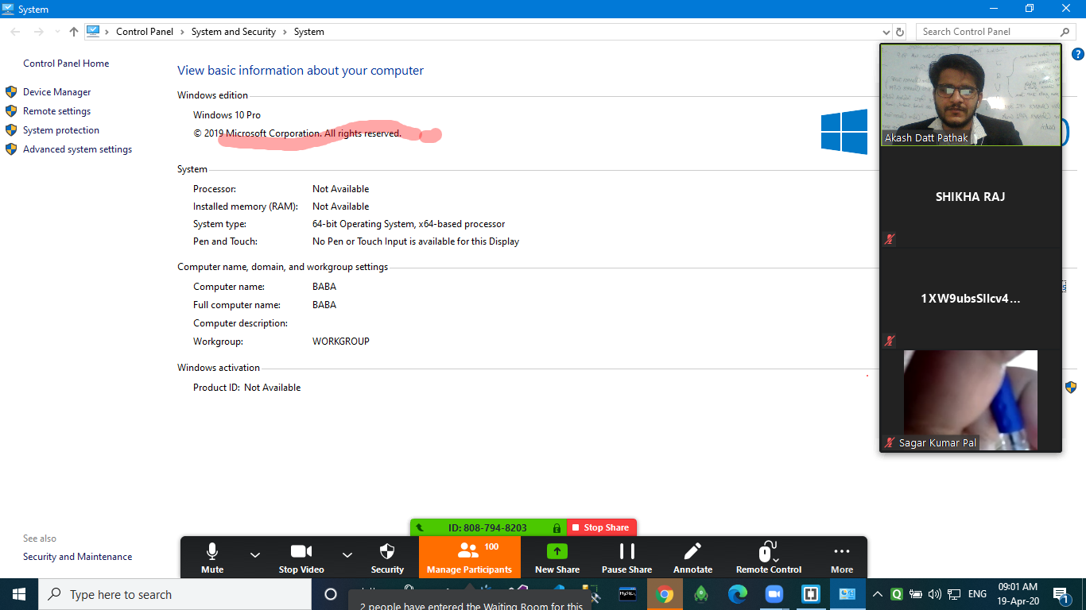
Task: Click the Search Control Panel field
Action: tap(986, 32)
